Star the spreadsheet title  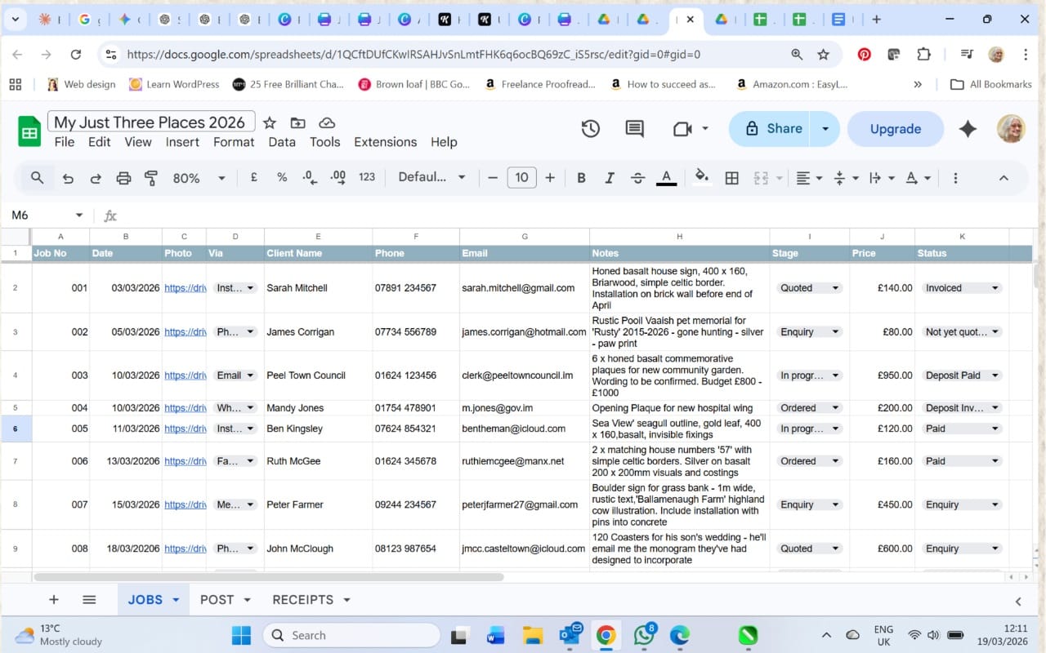tap(270, 122)
